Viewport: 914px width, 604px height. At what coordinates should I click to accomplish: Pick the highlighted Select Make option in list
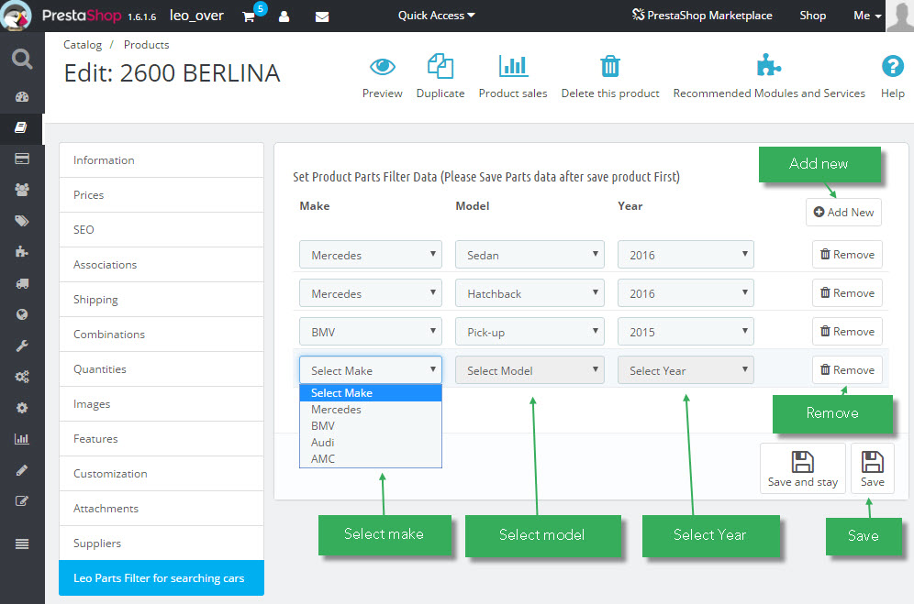click(371, 393)
